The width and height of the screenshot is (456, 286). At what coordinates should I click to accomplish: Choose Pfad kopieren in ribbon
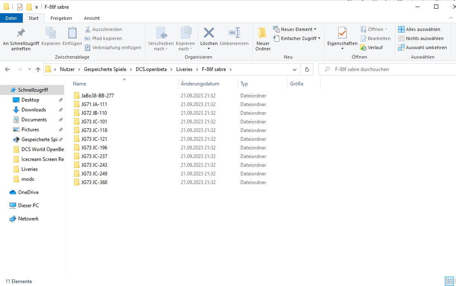[x=103, y=38]
